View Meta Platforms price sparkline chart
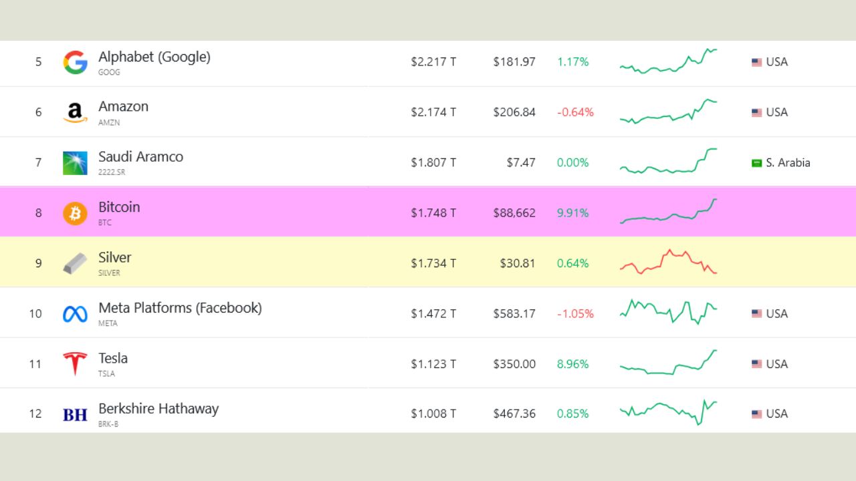This screenshot has height=481, width=856. point(668,312)
